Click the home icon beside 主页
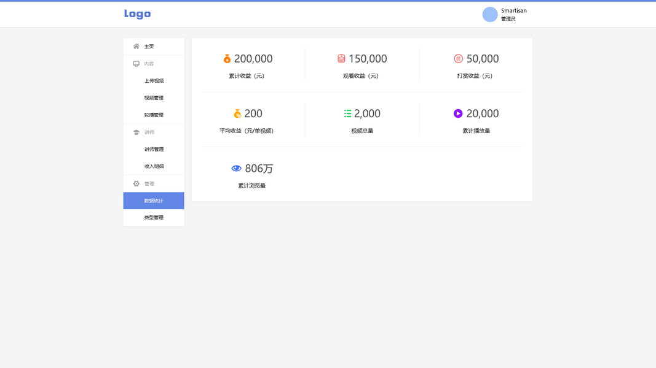 [136, 47]
